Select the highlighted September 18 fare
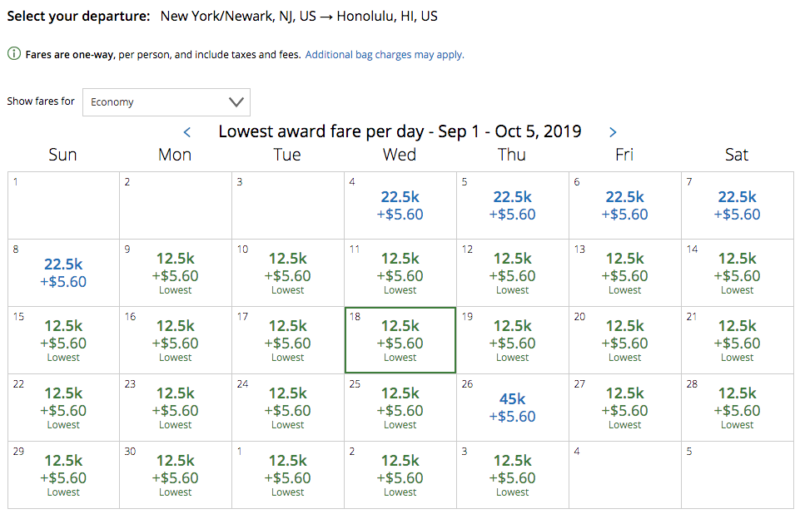 400,340
